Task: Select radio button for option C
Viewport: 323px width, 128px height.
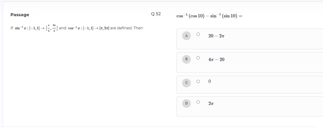Action: pyautogui.click(x=198, y=81)
